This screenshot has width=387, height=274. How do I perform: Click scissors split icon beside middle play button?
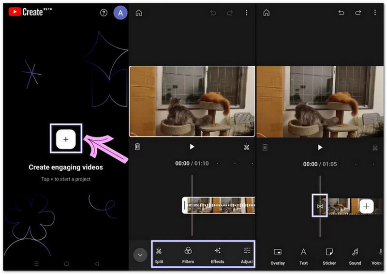(x=246, y=147)
